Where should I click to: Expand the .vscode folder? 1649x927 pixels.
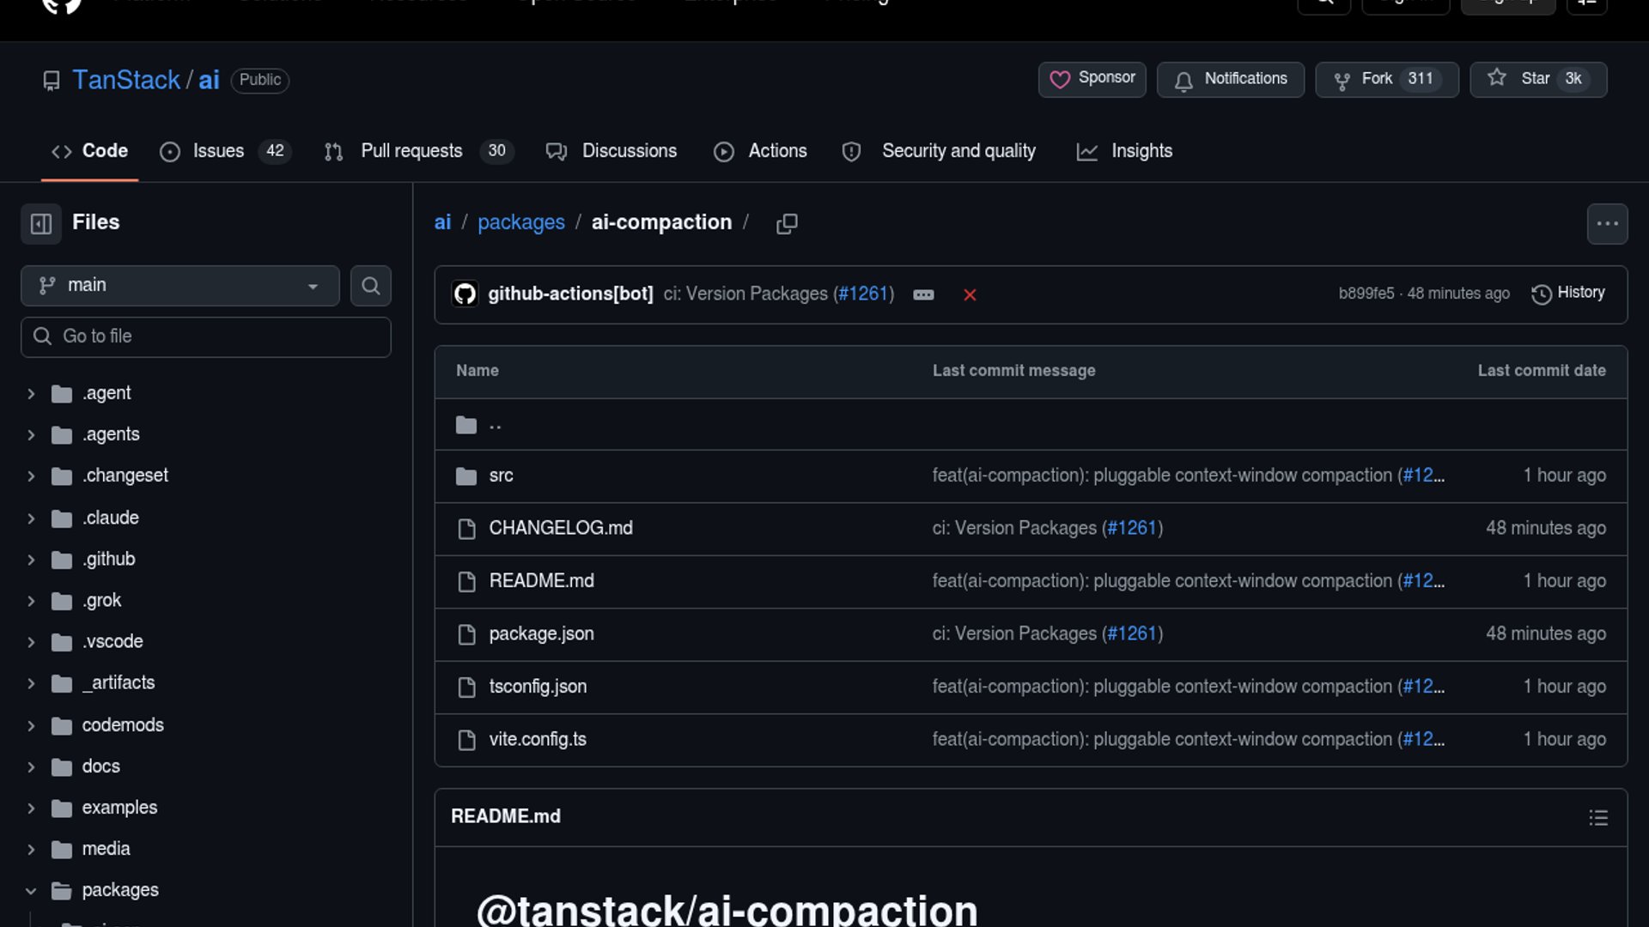click(31, 642)
